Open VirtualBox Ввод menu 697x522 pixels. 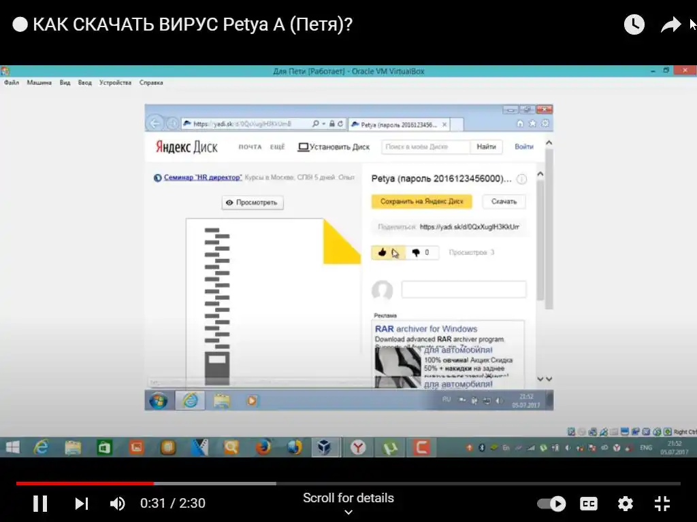[85, 82]
